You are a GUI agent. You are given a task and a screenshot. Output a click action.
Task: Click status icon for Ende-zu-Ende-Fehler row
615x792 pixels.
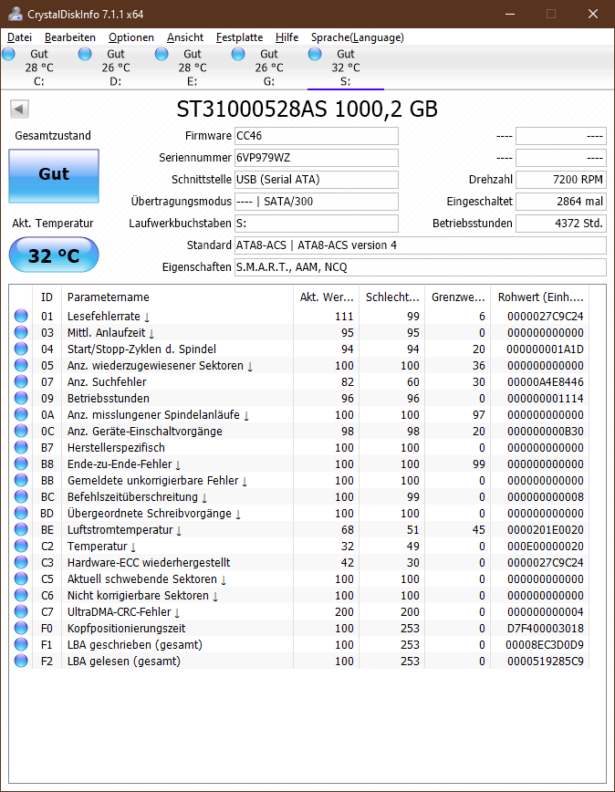[x=21, y=464]
